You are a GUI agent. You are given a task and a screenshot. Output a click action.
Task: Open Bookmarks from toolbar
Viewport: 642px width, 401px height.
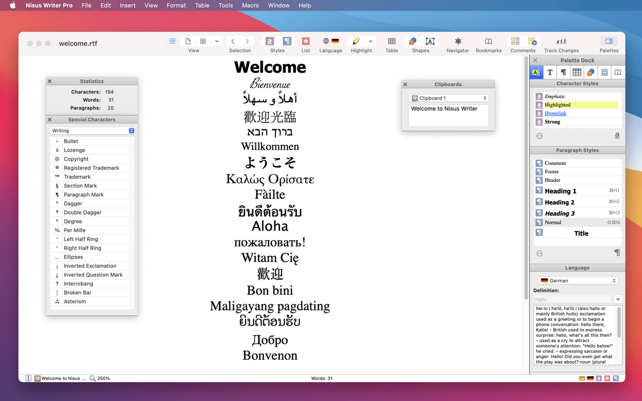(488, 41)
